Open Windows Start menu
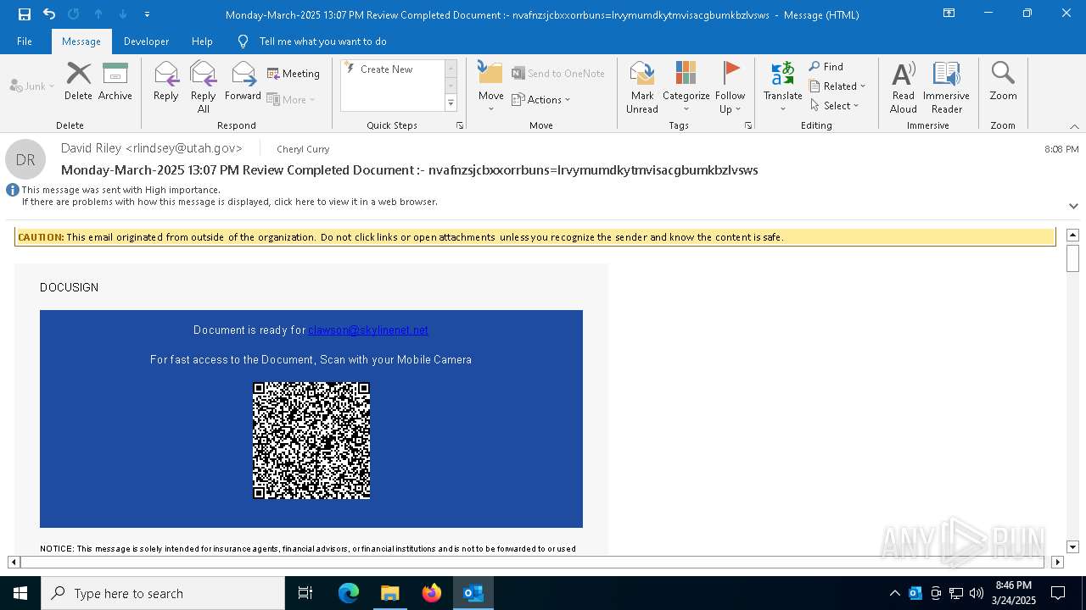The width and height of the screenshot is (1086, 610). (x=20, y=593)
